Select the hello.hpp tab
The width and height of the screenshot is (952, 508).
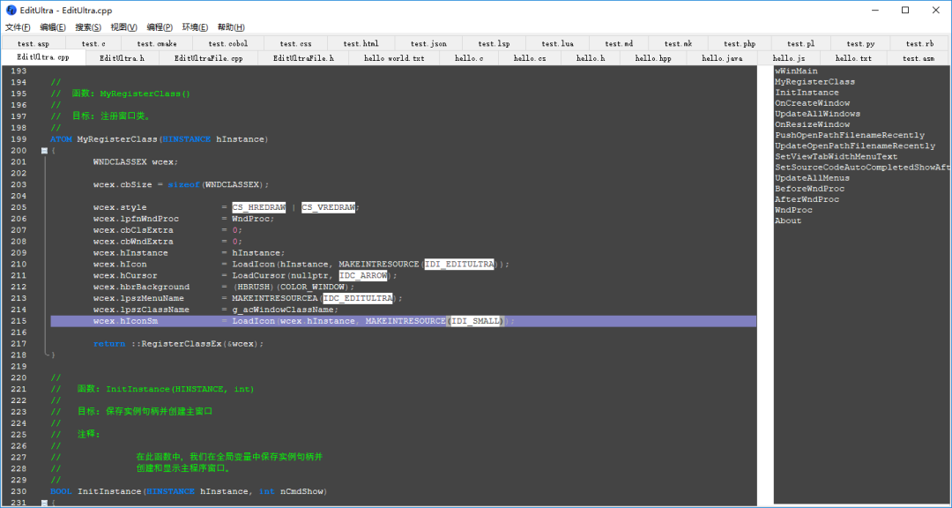[x=653, y=58]
